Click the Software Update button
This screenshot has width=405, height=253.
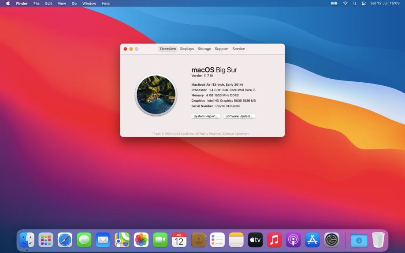(x=239, y=116)
